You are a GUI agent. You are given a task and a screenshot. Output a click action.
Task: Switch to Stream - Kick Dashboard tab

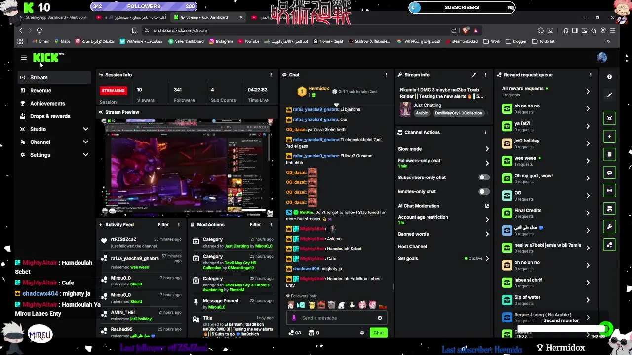207,17
